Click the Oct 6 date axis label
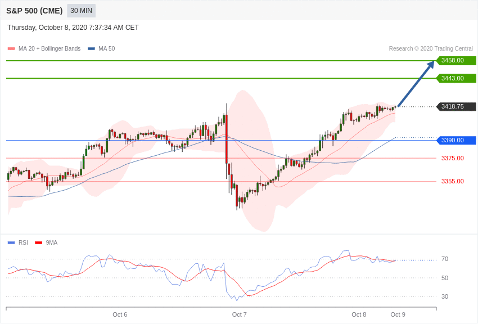 tap(120, 314)
